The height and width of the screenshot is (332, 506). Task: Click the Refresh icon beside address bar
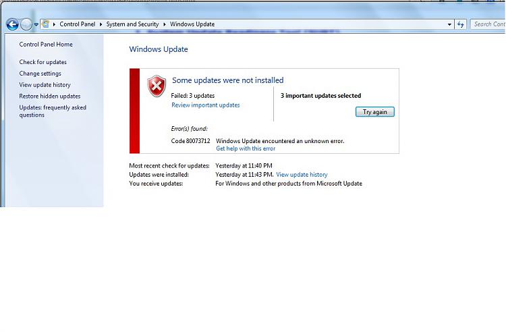coord(461,24)
